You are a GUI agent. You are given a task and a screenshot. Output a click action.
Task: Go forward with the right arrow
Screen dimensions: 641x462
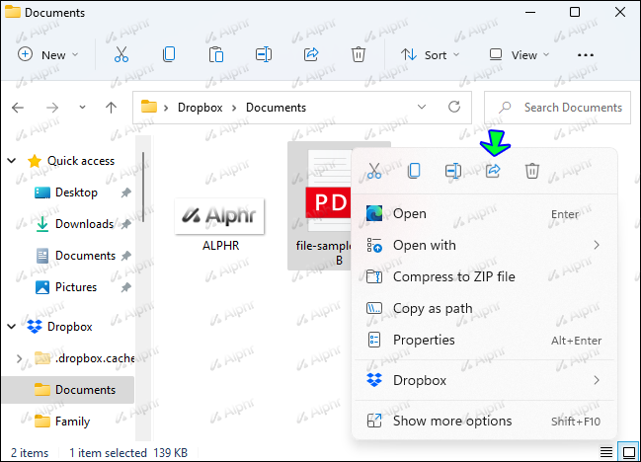pos(52,108)
